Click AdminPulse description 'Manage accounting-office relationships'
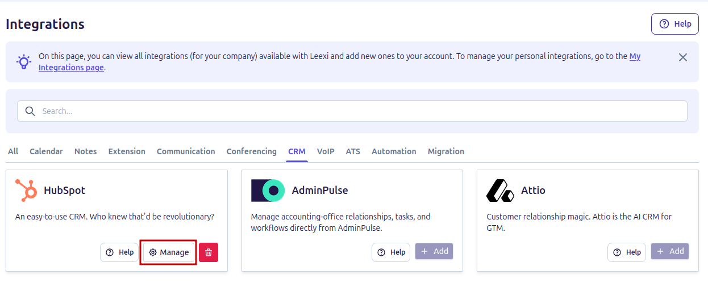Screen dimensions: 708x283 point(341,222)
